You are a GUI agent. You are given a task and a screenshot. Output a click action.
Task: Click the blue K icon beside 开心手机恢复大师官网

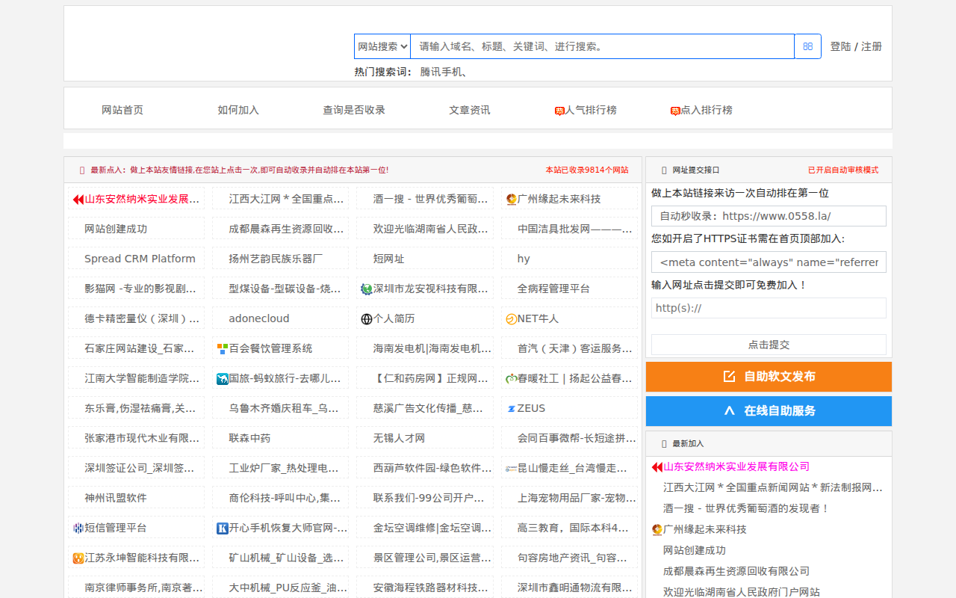223,528
